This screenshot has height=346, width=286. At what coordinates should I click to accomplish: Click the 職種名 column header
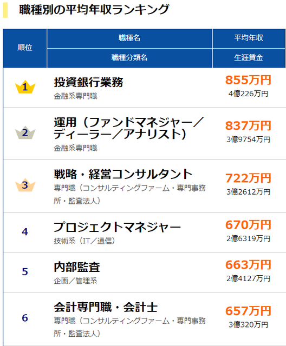129,38
